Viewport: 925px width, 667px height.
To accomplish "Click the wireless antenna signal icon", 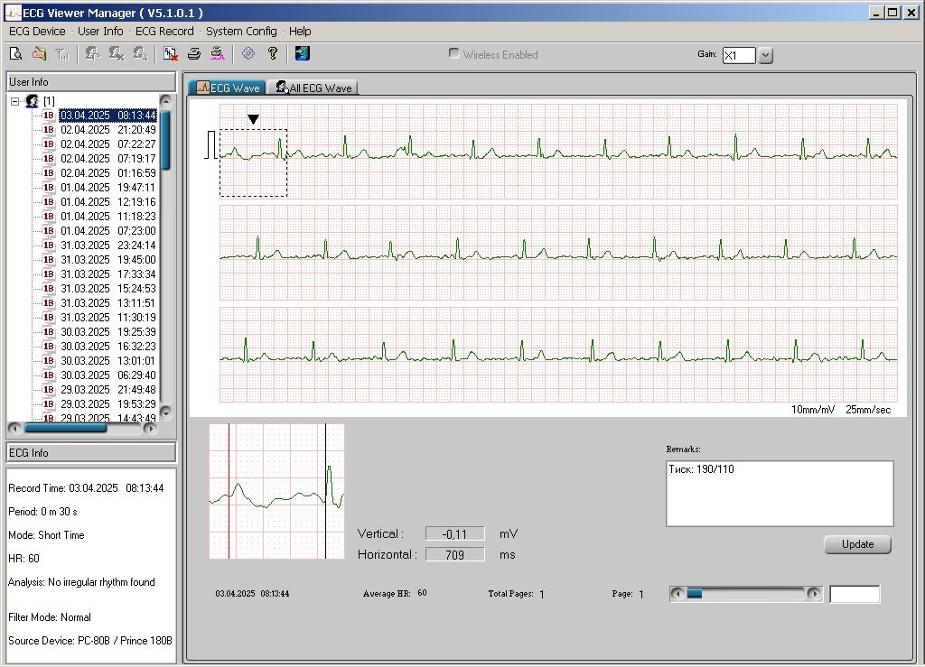I will click(62, 54).
